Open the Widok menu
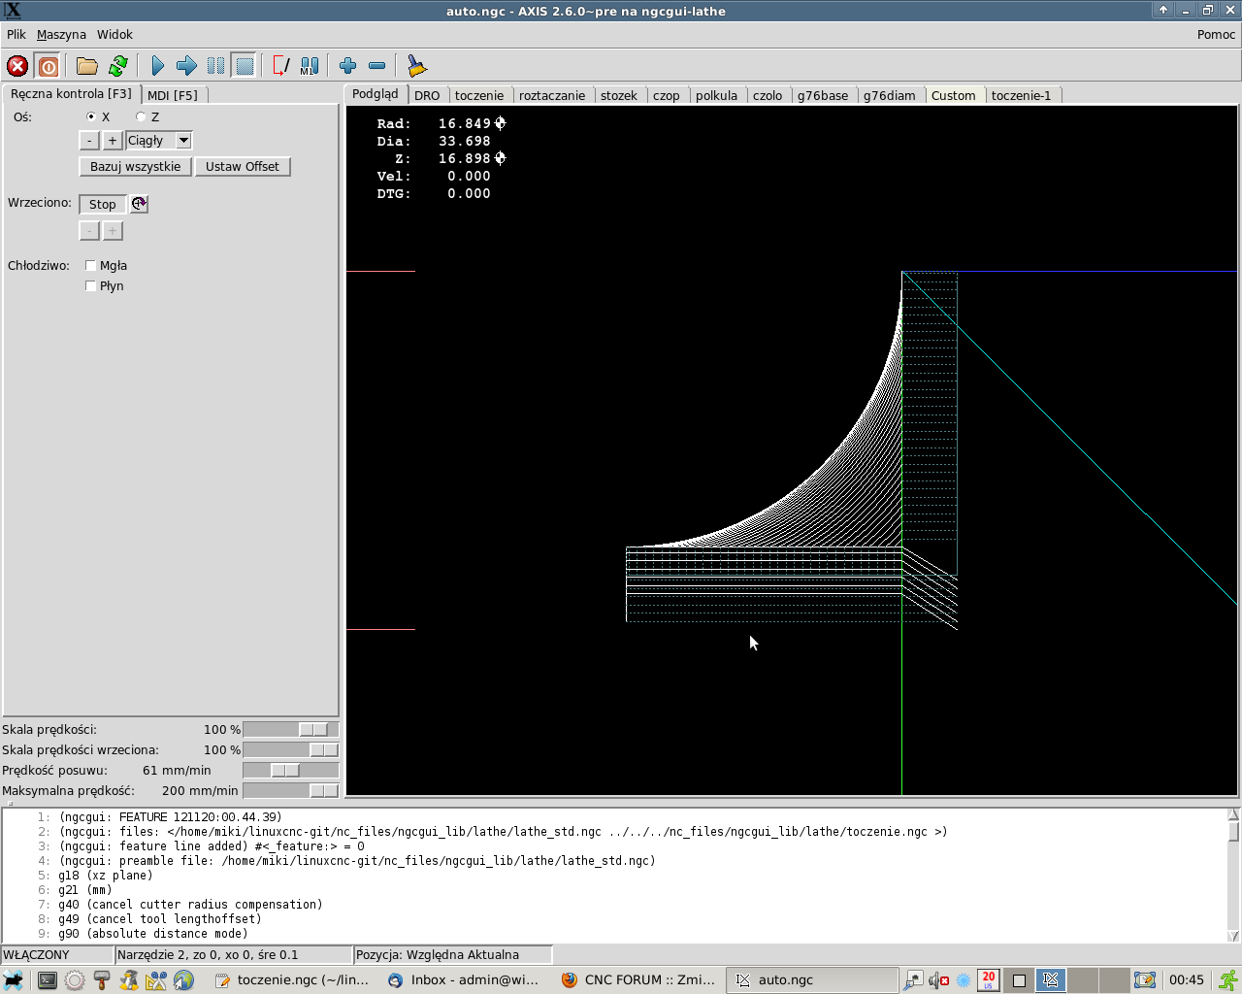This screenshot has width=1242, height=994. click(x=114, y=34)
